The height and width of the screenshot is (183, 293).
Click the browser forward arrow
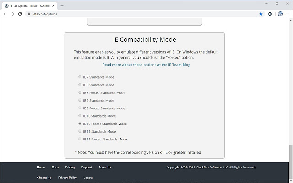tap(12, 14)
